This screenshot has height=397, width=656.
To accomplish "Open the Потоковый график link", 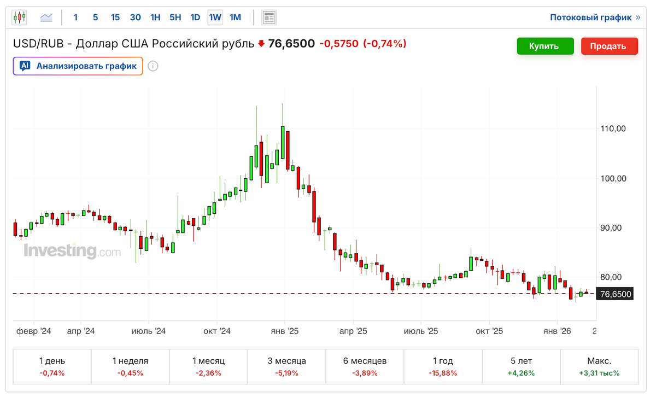I will click(595, 17).
